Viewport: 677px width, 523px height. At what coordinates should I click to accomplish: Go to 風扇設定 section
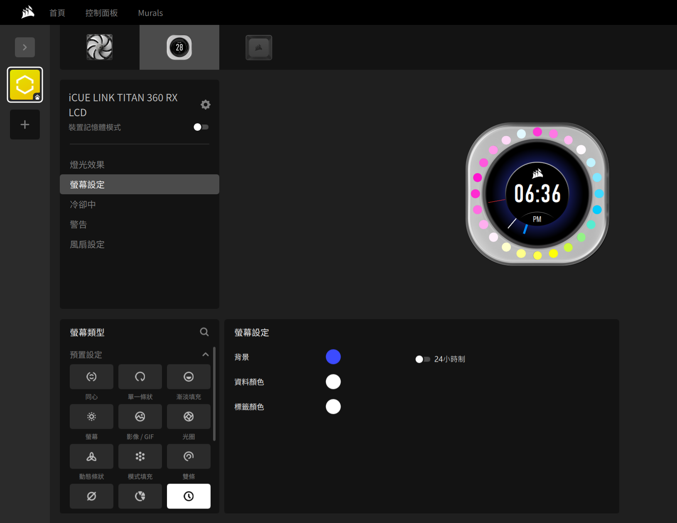click(87, 244)
